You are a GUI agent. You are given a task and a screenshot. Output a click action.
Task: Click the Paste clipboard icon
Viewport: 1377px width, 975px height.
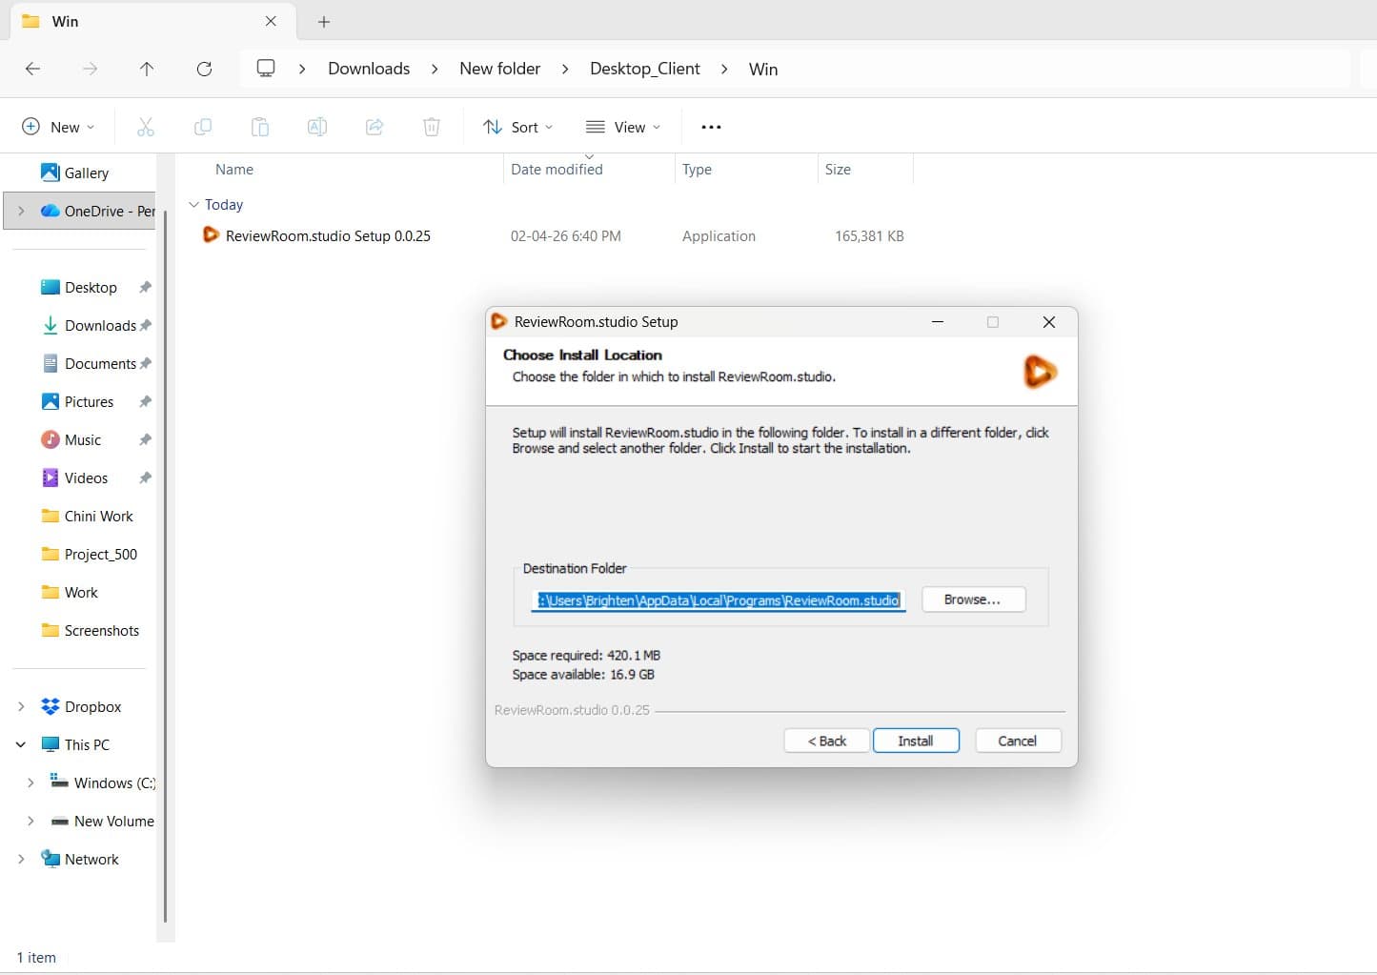(x=260, y=127)
